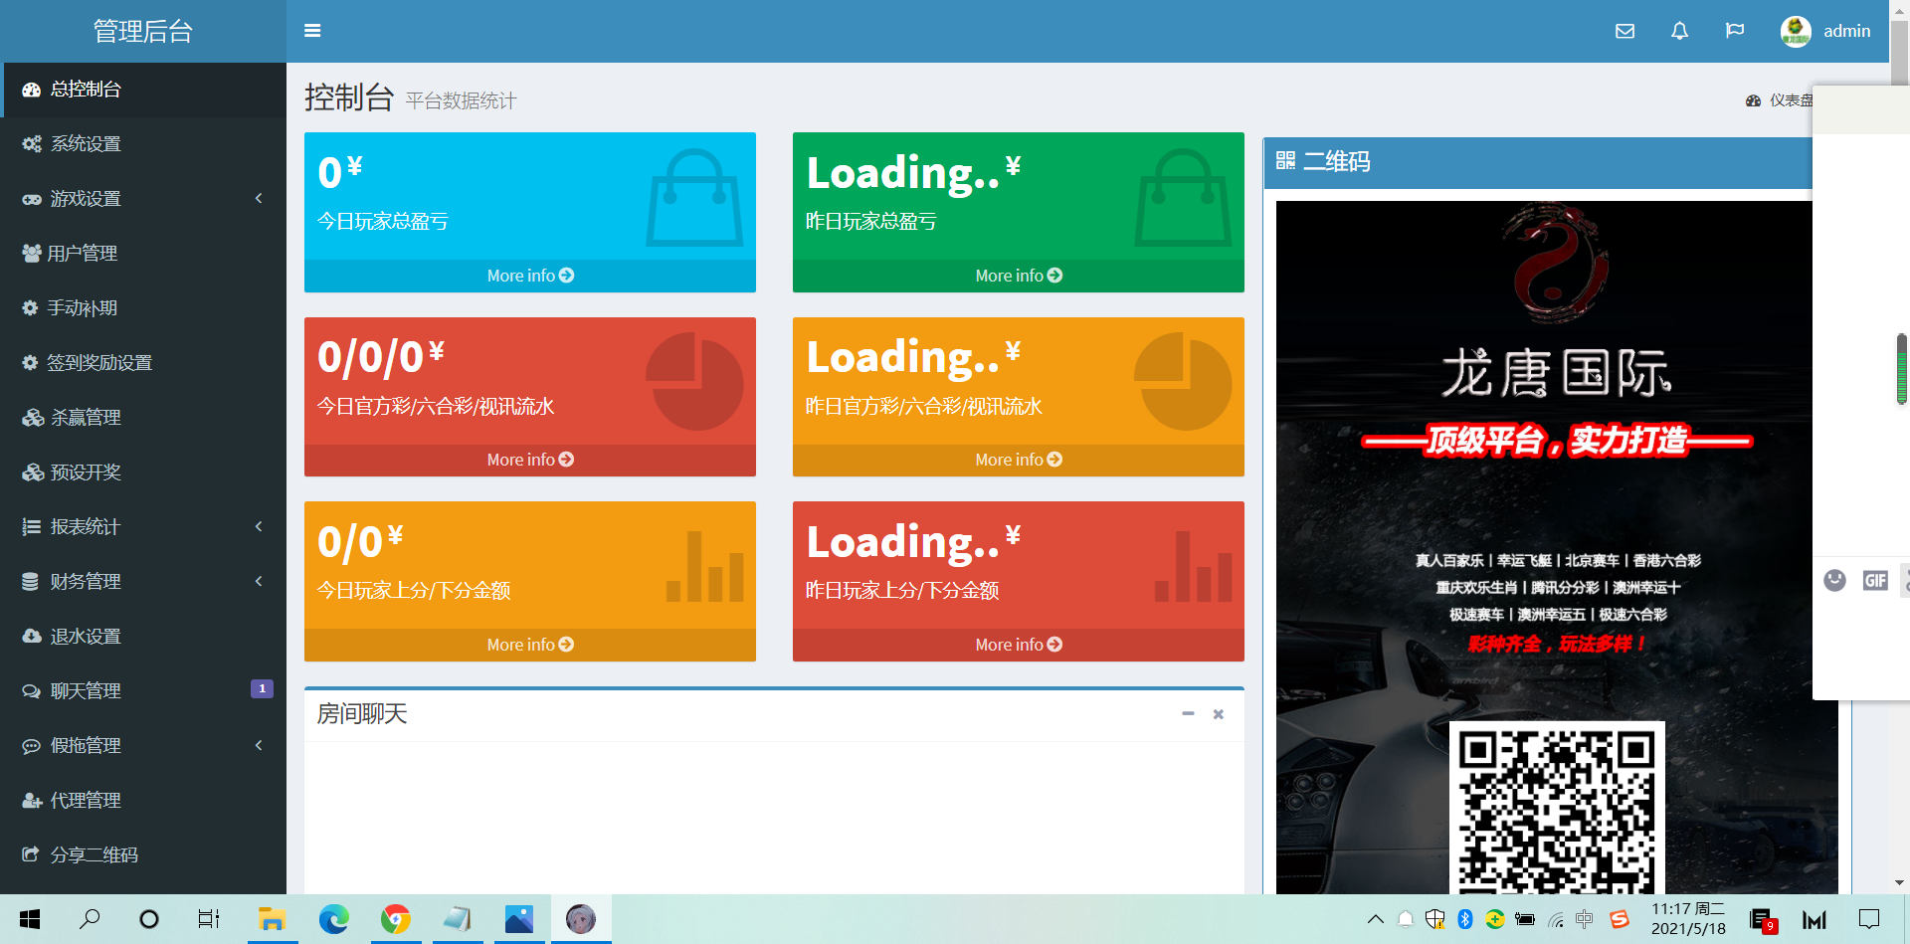
Task: Click the QR code image
Action: tap(1556, 808)
